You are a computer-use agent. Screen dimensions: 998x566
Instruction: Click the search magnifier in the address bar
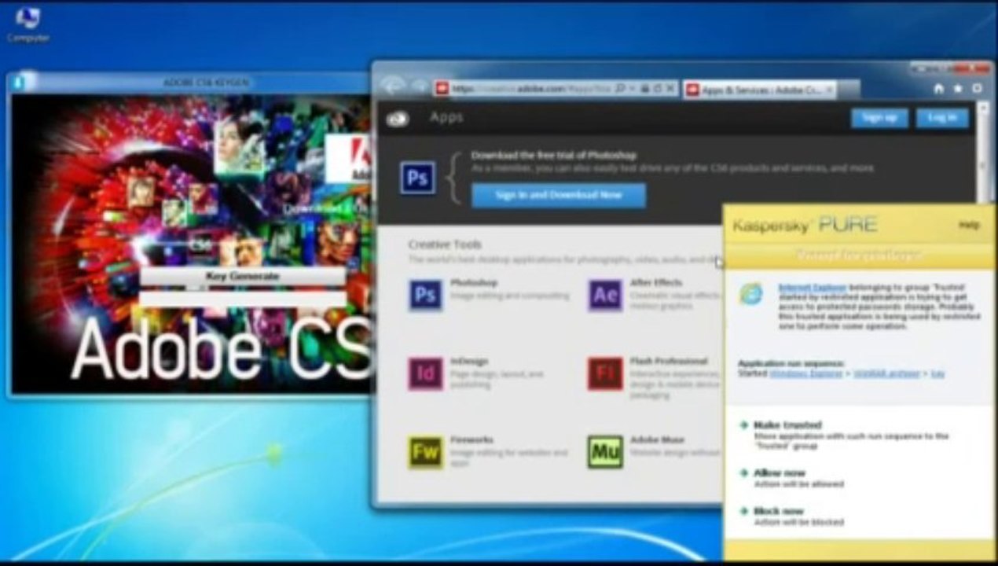click(x=620, y=89)
